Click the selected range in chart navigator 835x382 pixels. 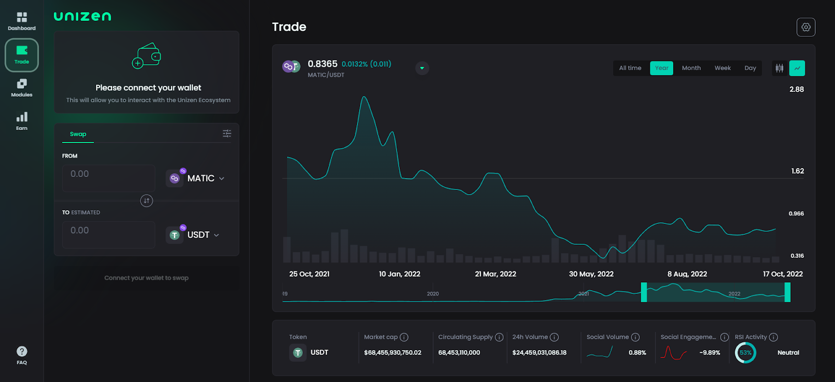[x=715, y=292]
